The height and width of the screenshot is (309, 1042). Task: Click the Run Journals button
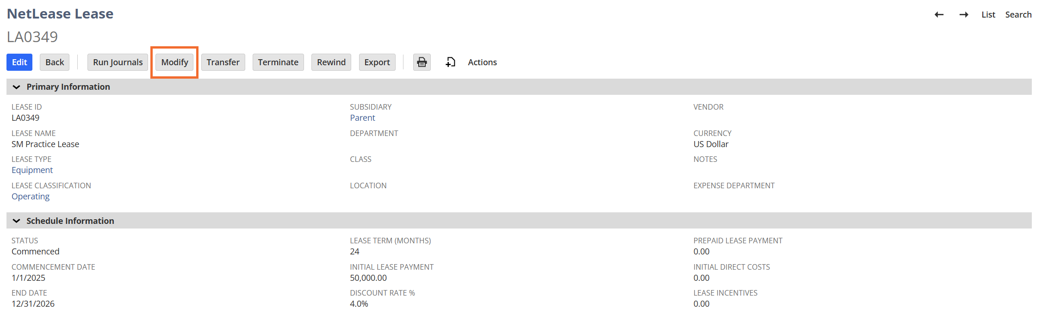[118, 62]
